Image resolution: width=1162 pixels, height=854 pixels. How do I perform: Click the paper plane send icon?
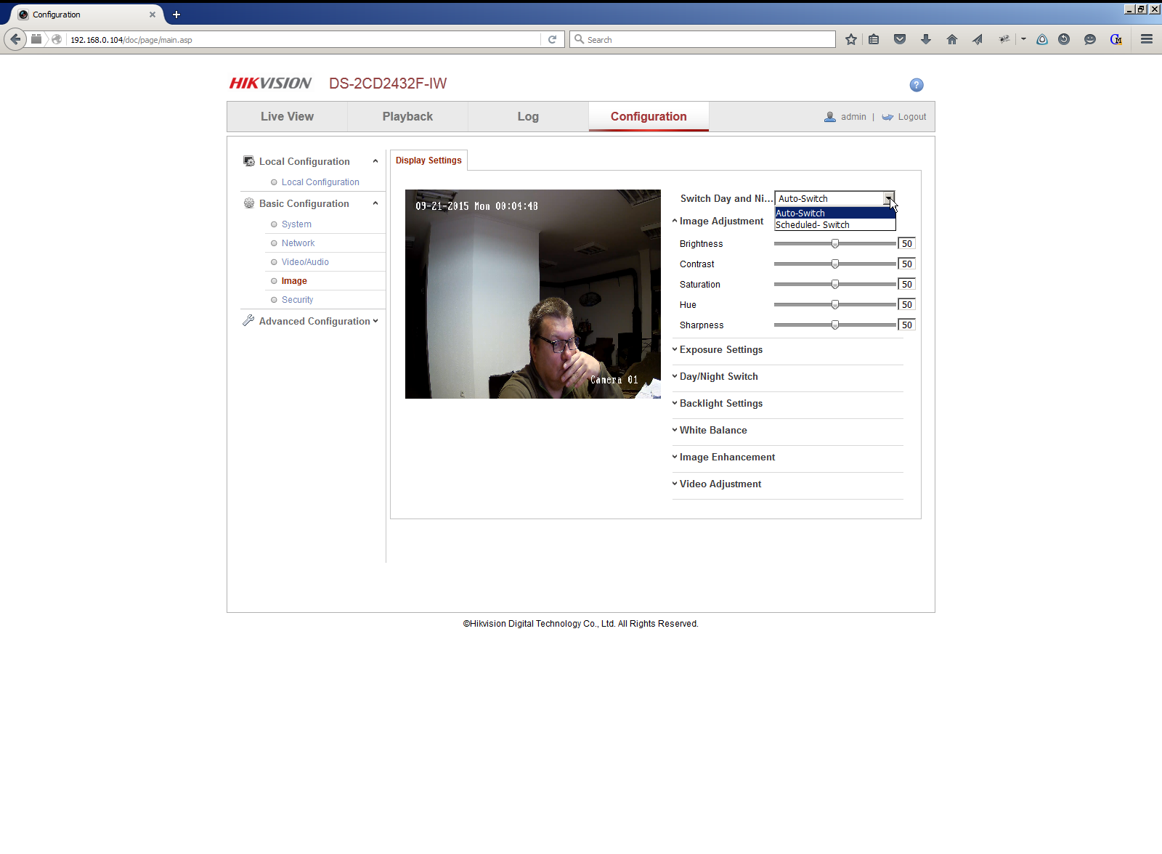[x=978, y=39]
